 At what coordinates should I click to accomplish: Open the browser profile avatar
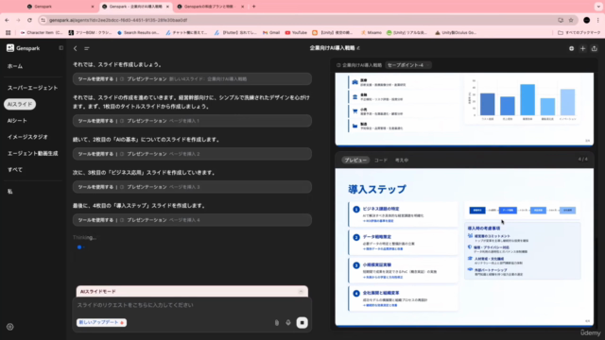586,20
